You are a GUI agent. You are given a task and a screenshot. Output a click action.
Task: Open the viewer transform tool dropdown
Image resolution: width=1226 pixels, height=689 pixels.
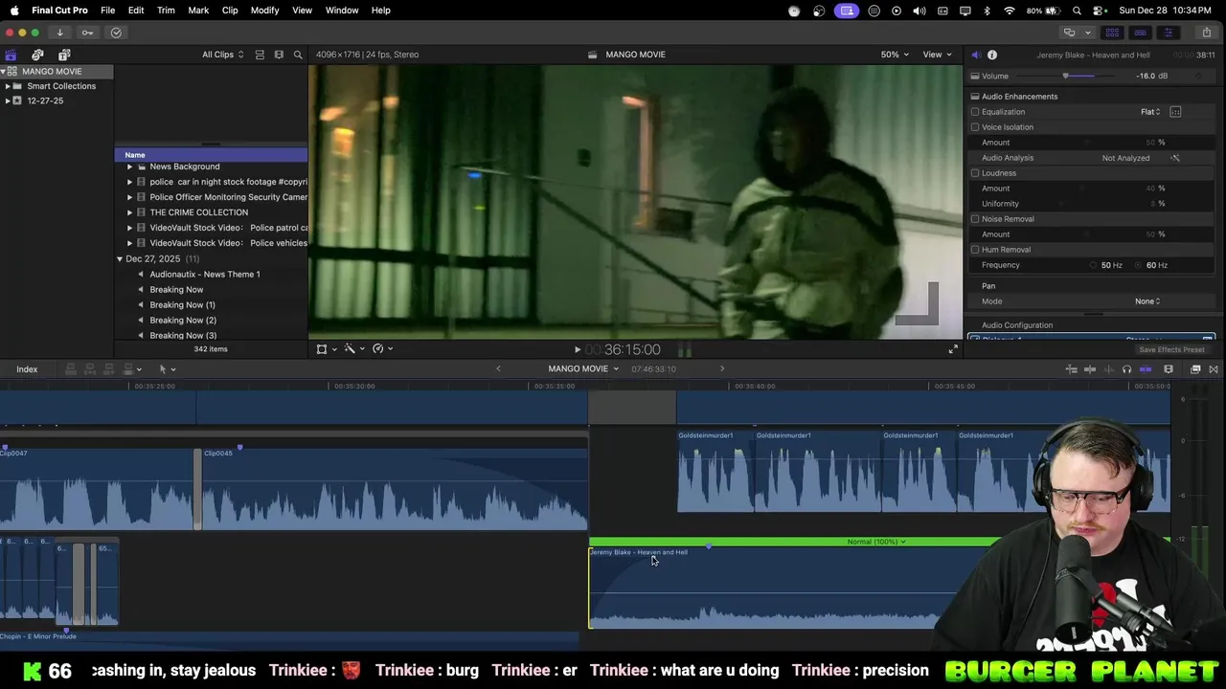click(x=327, y=349)
